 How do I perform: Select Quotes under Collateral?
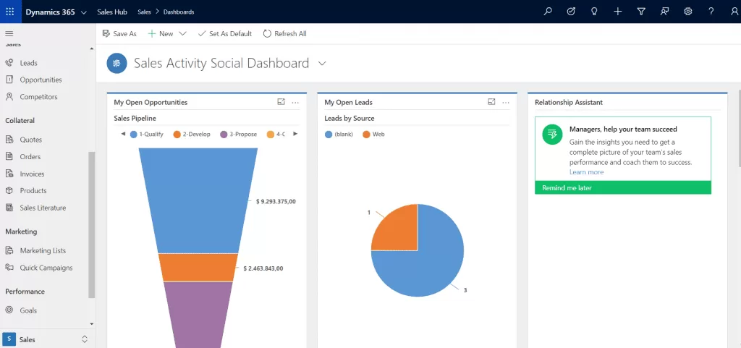click(x=30, y=140)
